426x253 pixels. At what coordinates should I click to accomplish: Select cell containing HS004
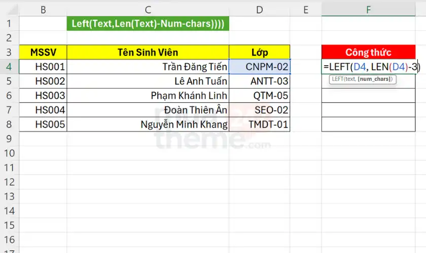pos(43,110)
